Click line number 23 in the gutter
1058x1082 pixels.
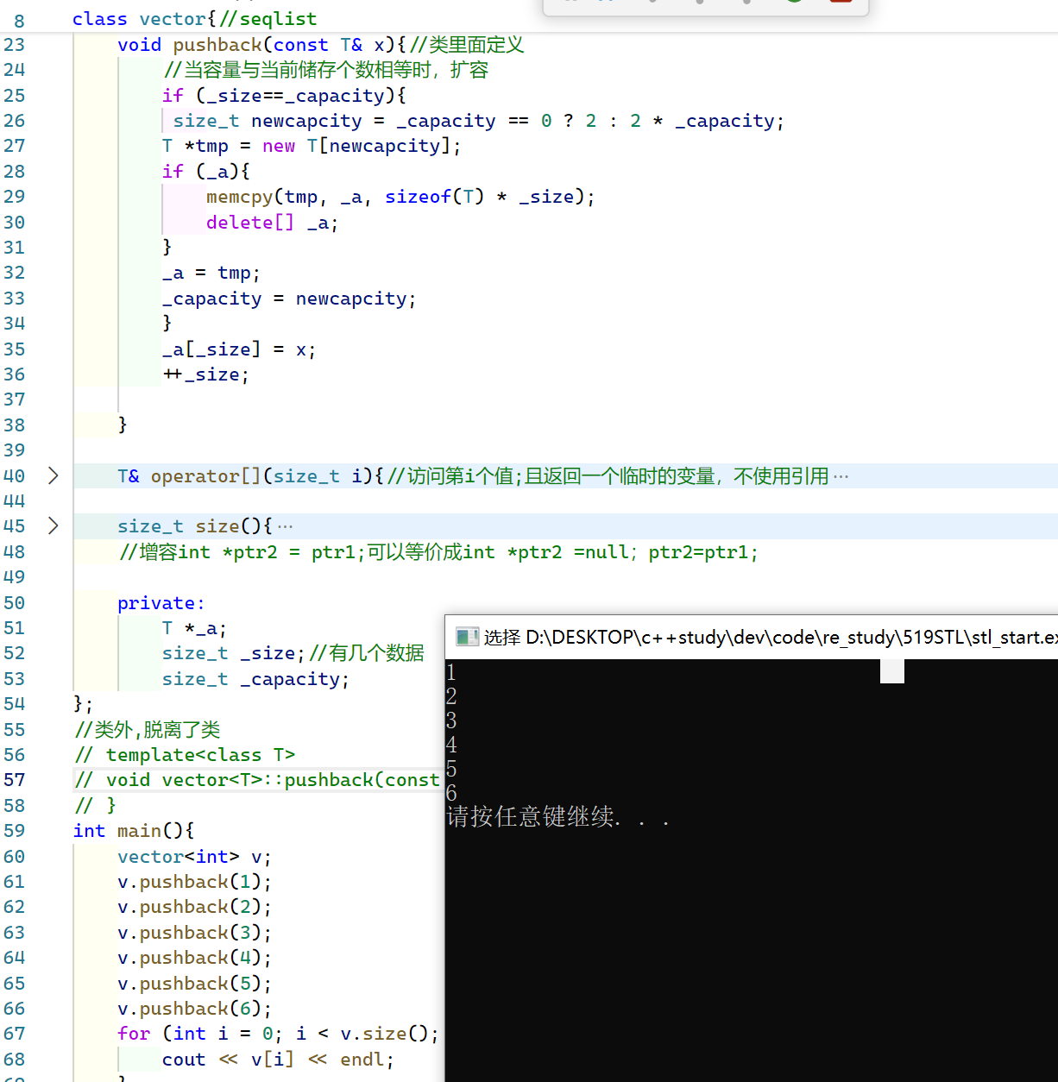click(x=15, y=45)
